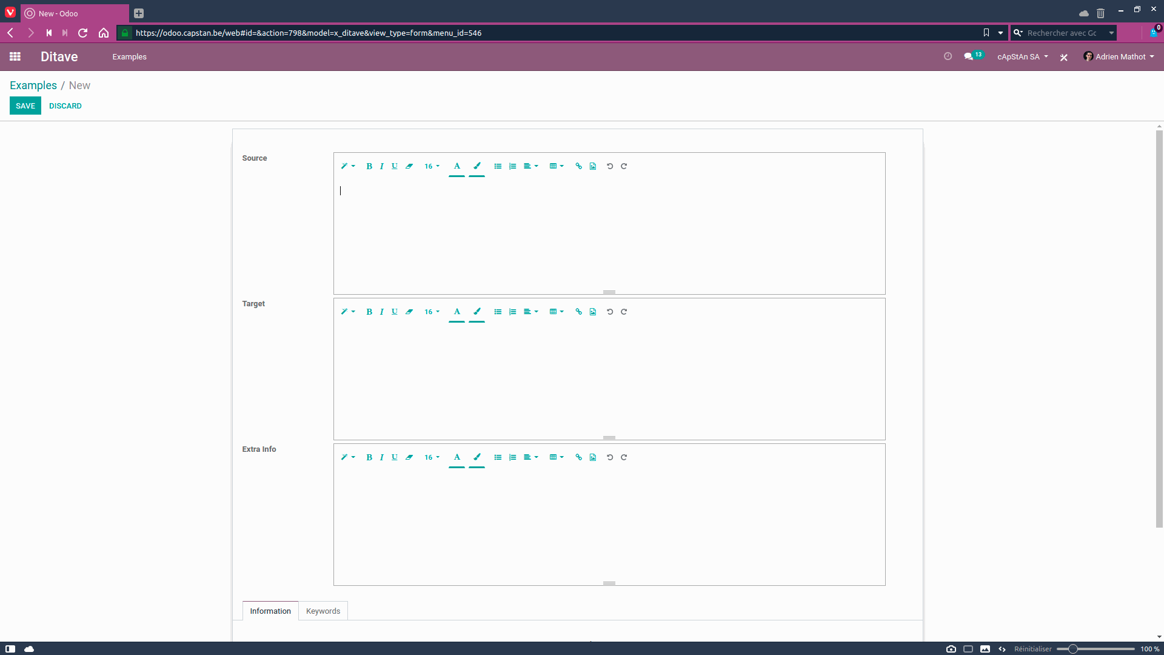This screenshot has width=1164, height=655.
Task: Insert a bulleted list in the Source field
Action: (x=498, y=166)
